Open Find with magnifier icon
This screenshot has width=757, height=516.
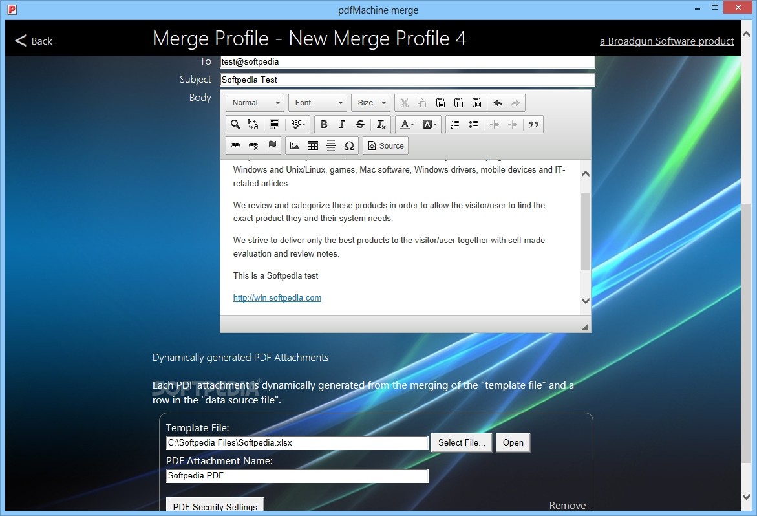tap(235, 125)
